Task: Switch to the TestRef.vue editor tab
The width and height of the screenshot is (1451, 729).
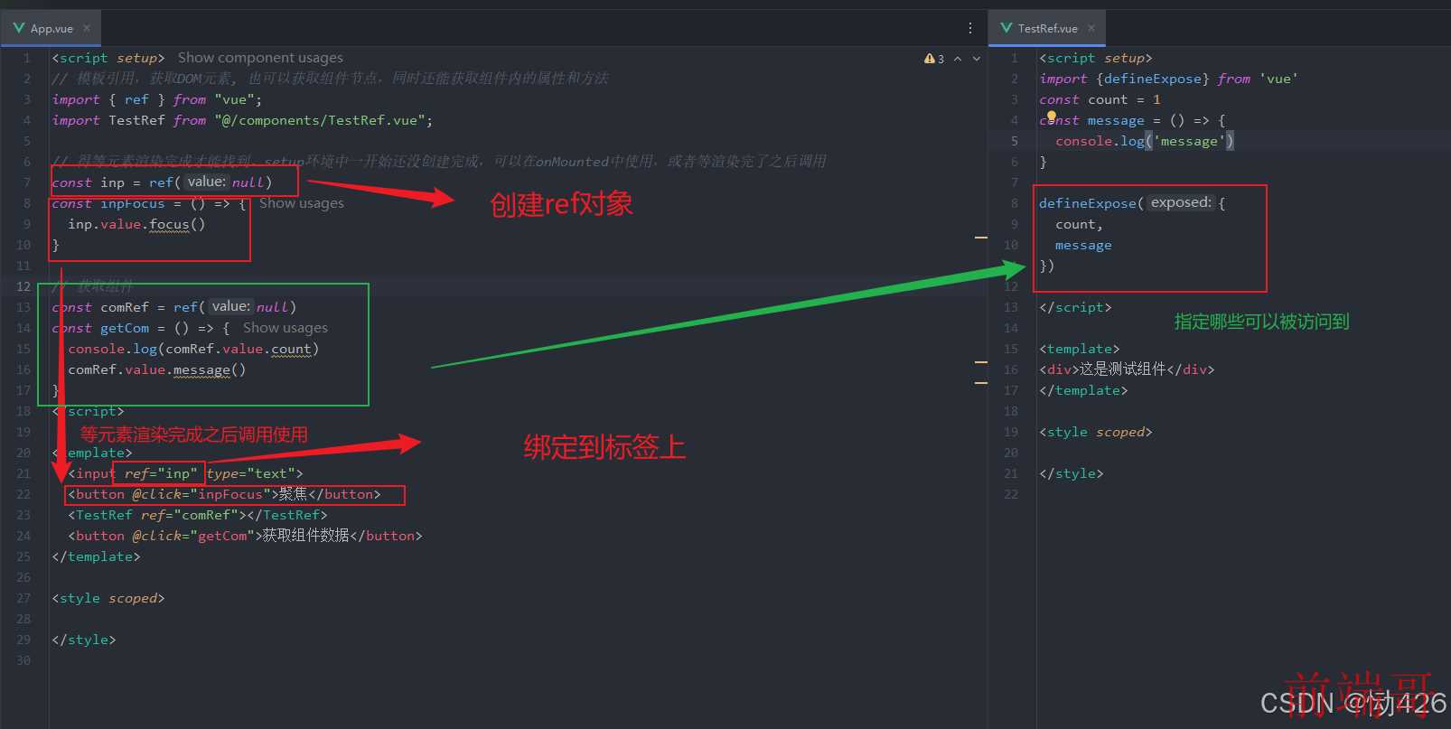Action: 1047,28
